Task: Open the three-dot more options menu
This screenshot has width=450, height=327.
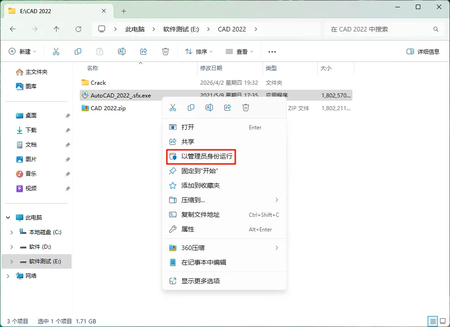Action: point(272,52)
